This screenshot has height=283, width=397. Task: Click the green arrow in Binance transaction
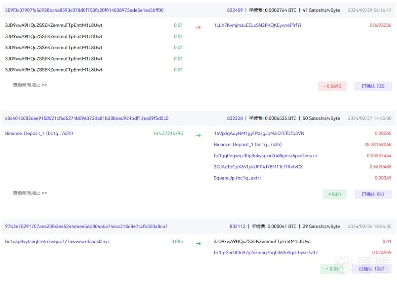tap(198, 135)
